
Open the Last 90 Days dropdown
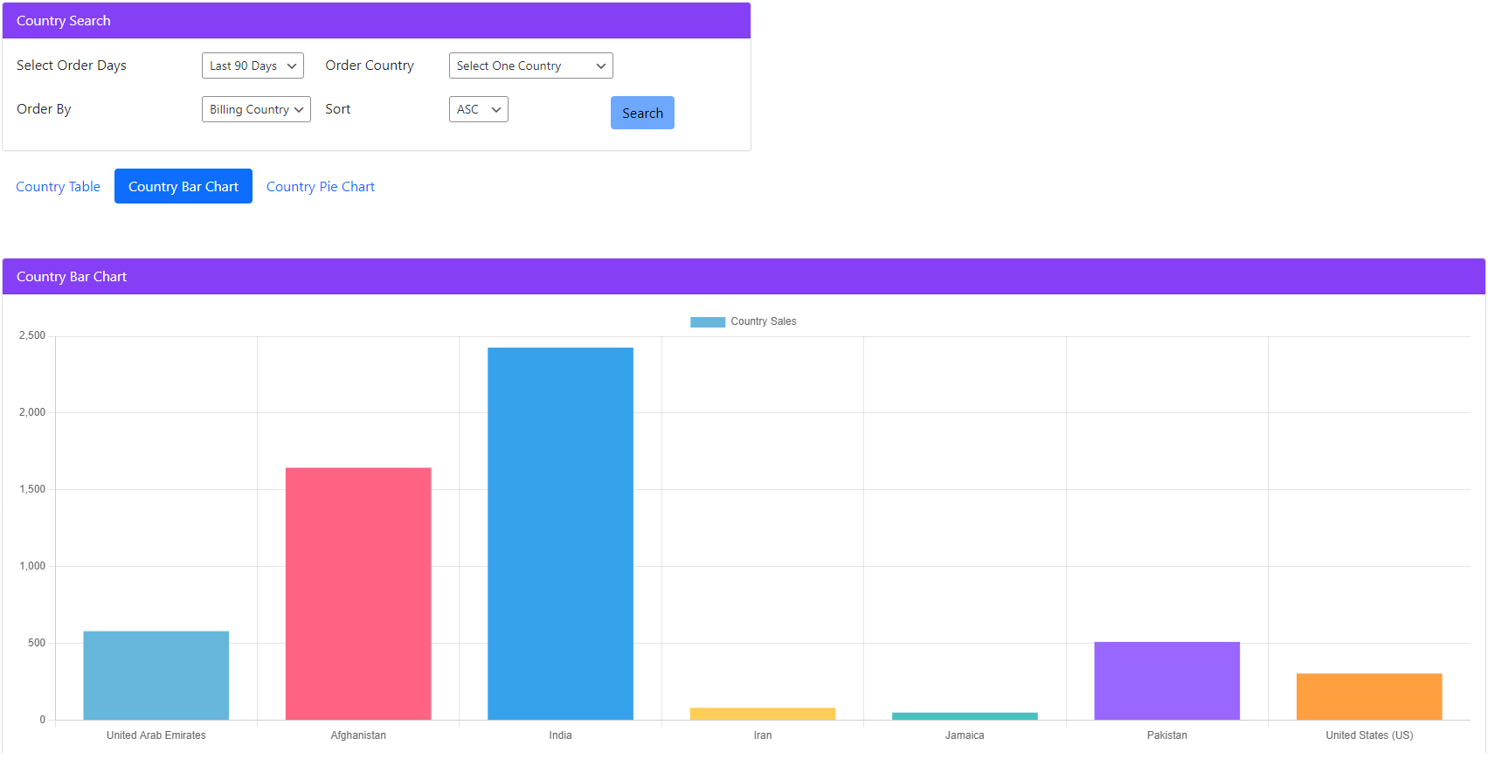(253, 66)
